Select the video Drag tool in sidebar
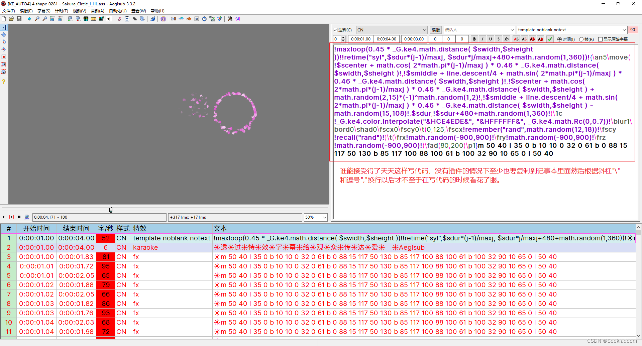 pyautogui.click(x=4, y=35)
